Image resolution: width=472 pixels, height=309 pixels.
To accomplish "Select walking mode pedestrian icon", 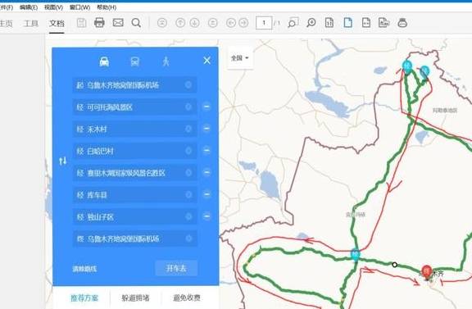I will pyautogui.click(x=166, y=61).
